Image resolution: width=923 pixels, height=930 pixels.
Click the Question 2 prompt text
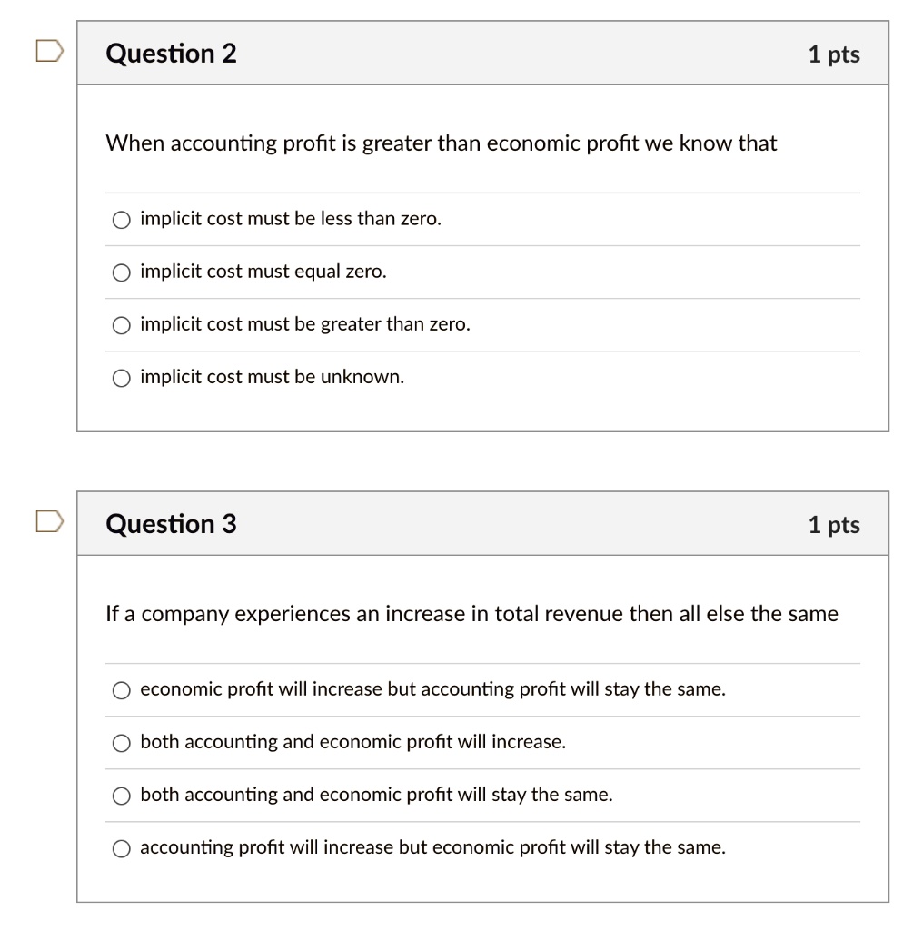click(x=441, y=143)
